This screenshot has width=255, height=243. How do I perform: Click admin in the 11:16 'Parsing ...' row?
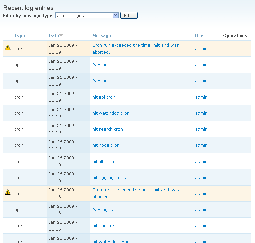201,210
